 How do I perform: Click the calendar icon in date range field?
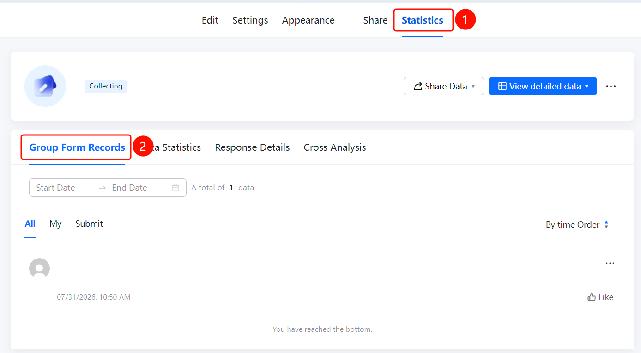(175, 188)
